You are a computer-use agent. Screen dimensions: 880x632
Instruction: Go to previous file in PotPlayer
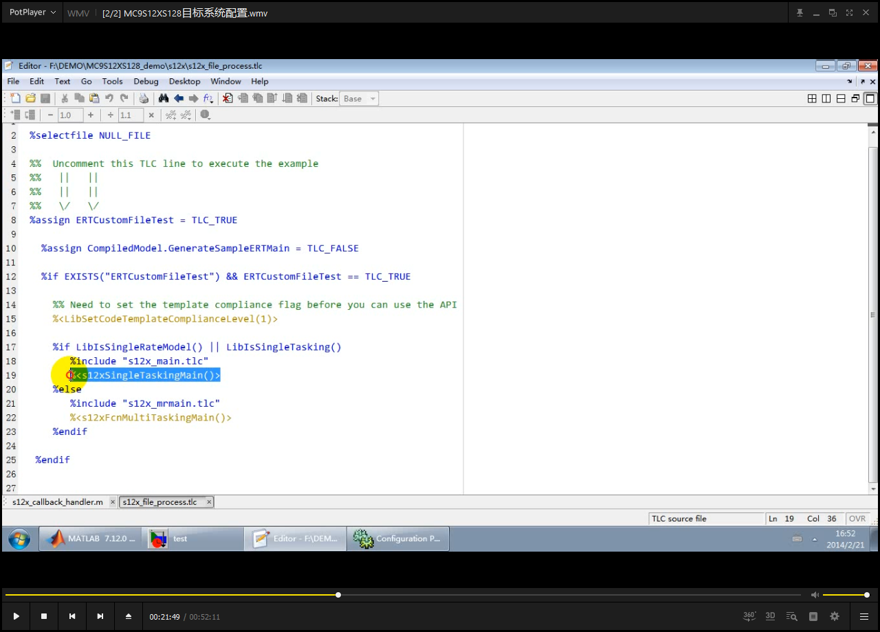click(x=72, y=617)
